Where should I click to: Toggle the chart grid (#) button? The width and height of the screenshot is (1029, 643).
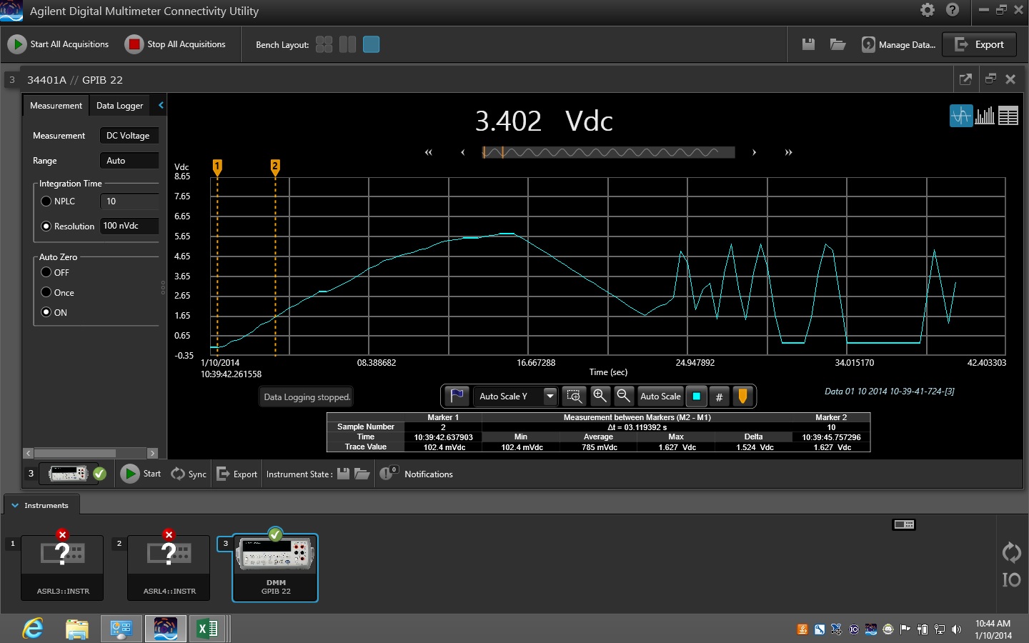coord(719,396)
